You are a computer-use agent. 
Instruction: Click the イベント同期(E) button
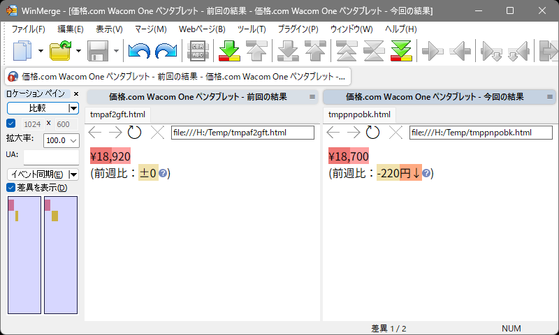38,174
